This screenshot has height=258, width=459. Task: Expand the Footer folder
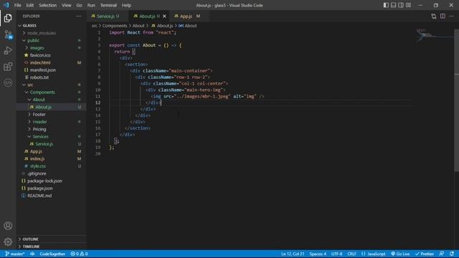pyautogui.click(x=52, y=114)
